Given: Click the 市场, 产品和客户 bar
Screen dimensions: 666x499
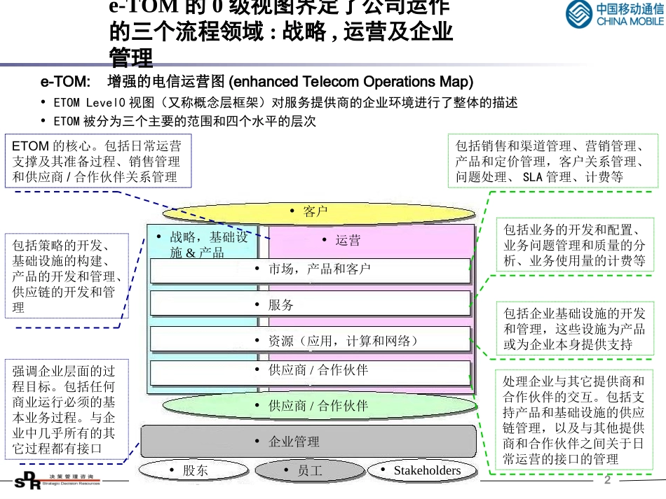Looking at the screenshot, I should [310, 269].
